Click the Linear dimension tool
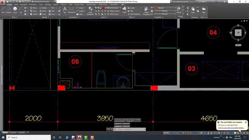This screenshot has width=249, height=140. [80, 8]
